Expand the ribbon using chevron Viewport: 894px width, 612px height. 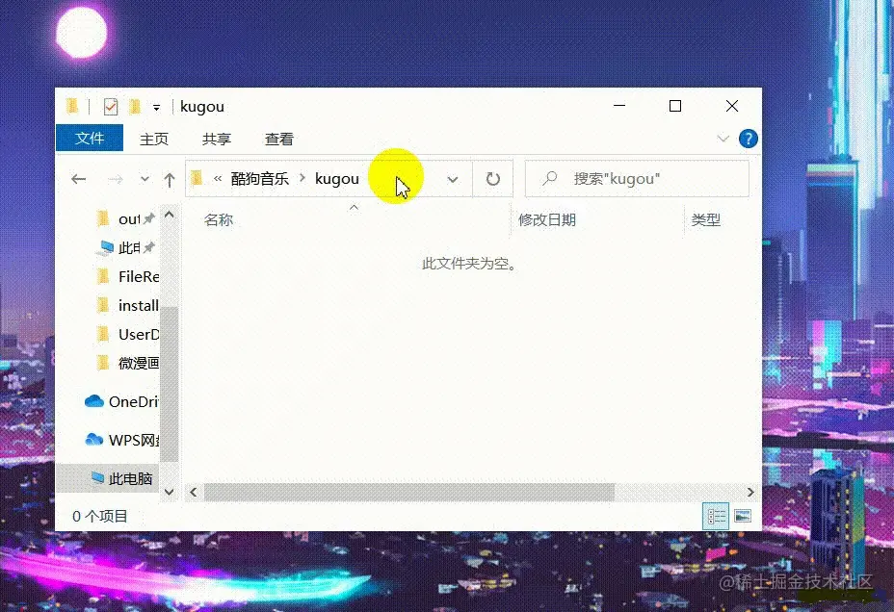point(723,139)
